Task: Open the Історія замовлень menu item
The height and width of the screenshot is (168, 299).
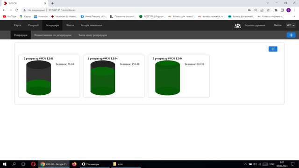Action: click(x=92, y=25)
